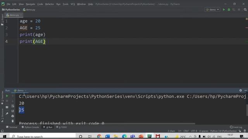The image size is (248, 139).
Task: Click the 4 spaces indent selector
Action: (203, 131)
